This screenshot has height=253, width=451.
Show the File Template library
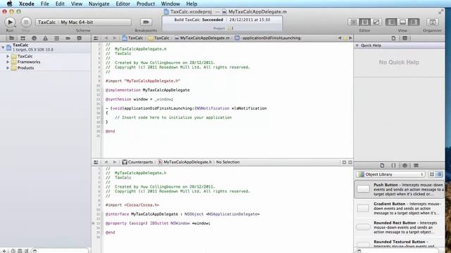pyautogui.click(x=382, y=166)
